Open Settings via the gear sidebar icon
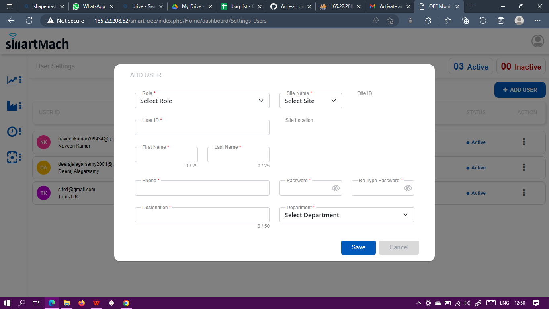 pos(13,157)
